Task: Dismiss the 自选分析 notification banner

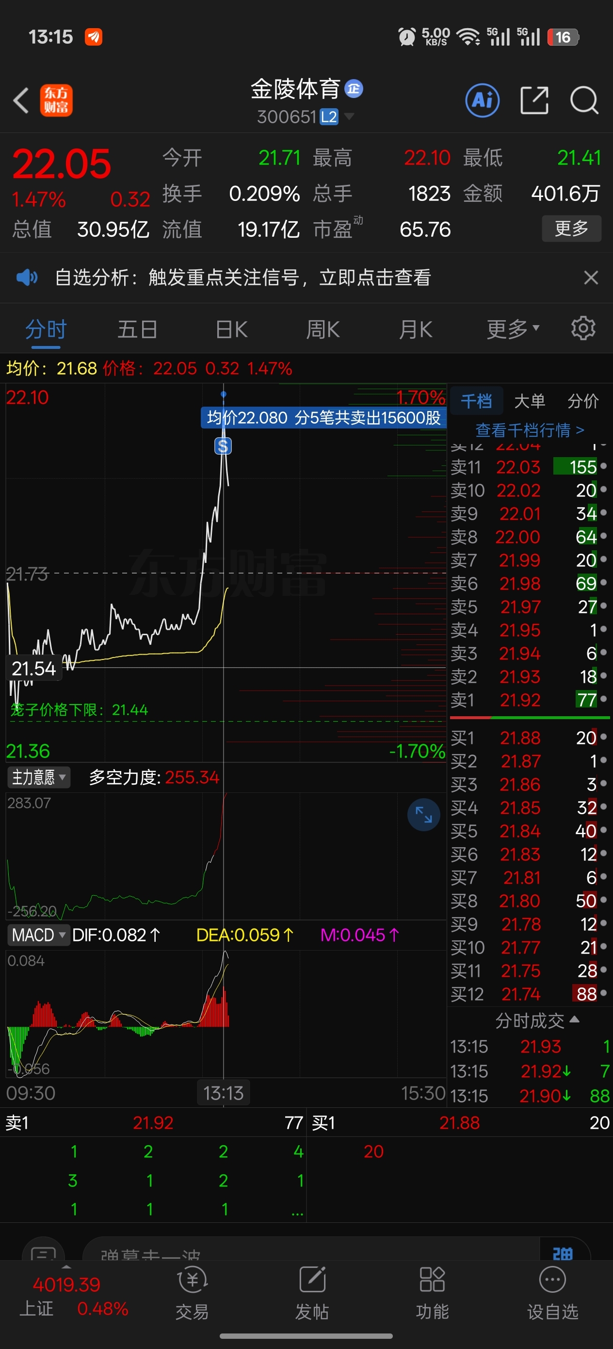Action: [x=591, y=278]
